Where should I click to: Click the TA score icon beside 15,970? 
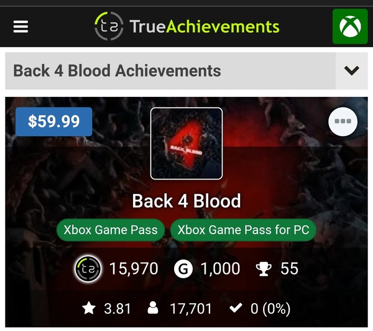tap(88, 269)
